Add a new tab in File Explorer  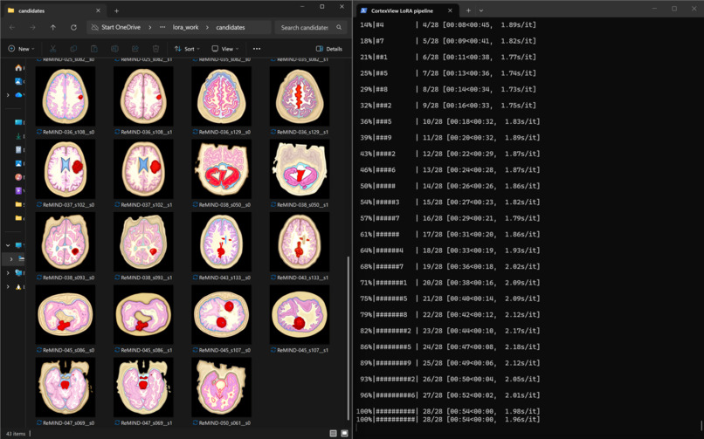click(x=116, y=10)
